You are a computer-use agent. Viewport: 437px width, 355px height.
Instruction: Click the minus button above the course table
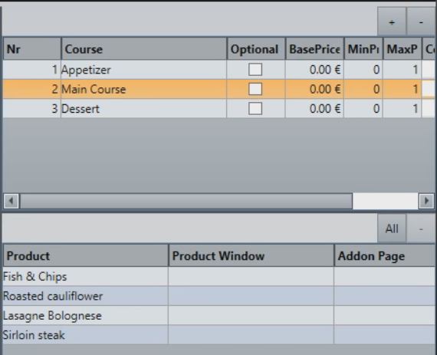point(421,22)
